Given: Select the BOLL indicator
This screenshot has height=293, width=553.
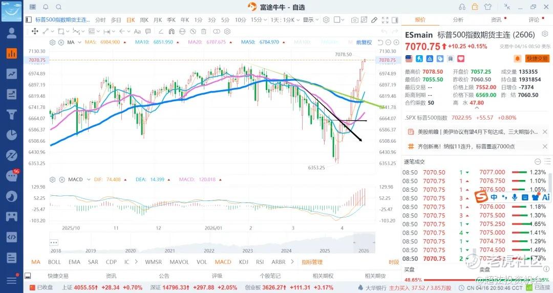Looking at the screenshot, I should click(54, 262).
